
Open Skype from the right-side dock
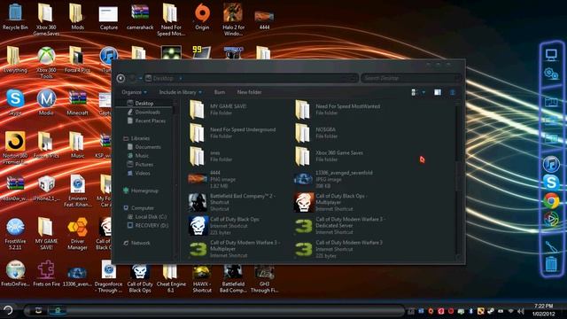[x=551, y=182]
